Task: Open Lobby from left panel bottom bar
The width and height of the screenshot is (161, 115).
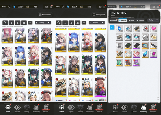Action: (27, 109)
